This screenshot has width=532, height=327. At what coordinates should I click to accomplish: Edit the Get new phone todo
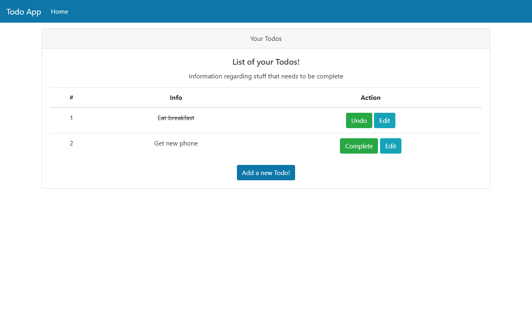391,146
